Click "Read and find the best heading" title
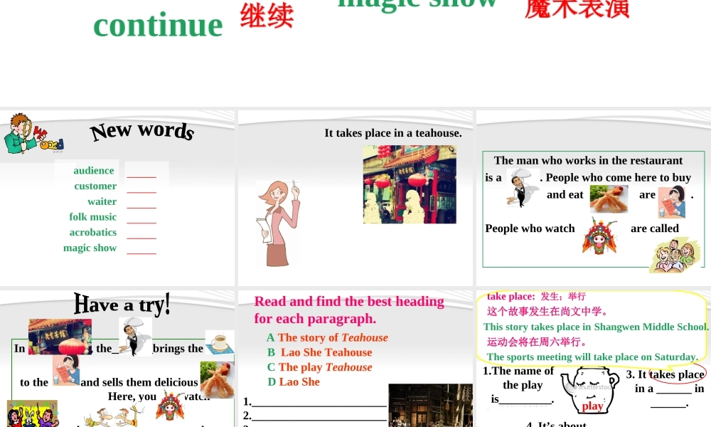 [x=349, y=302]
